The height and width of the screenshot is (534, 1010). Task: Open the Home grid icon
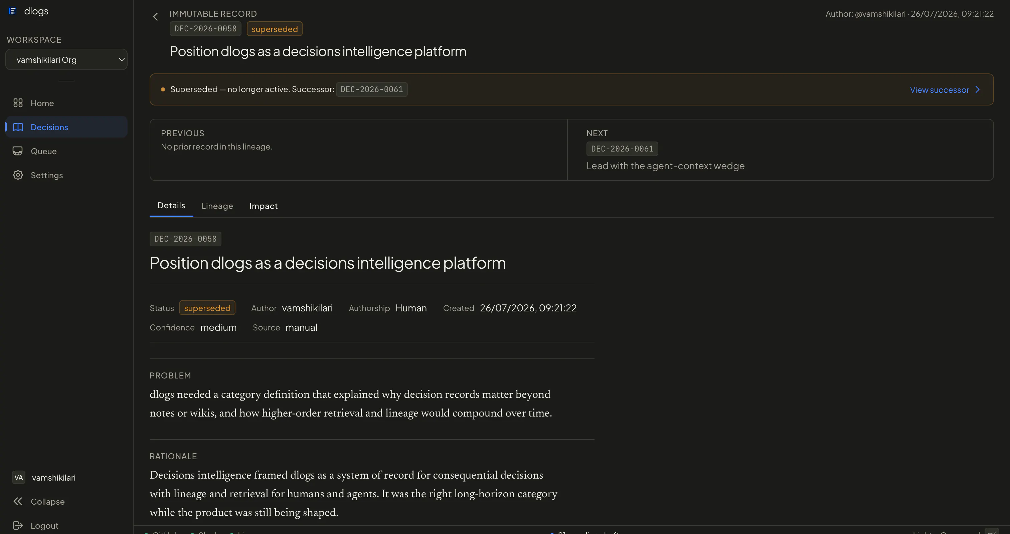tap(18, 103)
